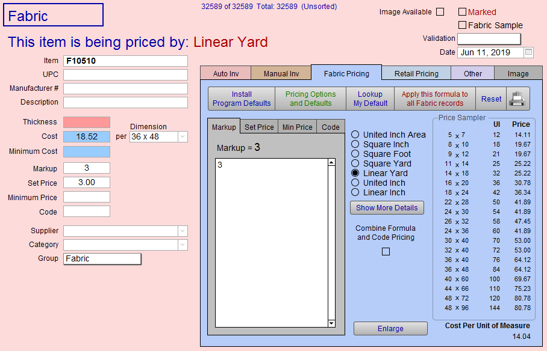Screen dimensions: 547x351
Task: Open the Dimension 36 x 48 dropdown
Action: coord(183,137)
